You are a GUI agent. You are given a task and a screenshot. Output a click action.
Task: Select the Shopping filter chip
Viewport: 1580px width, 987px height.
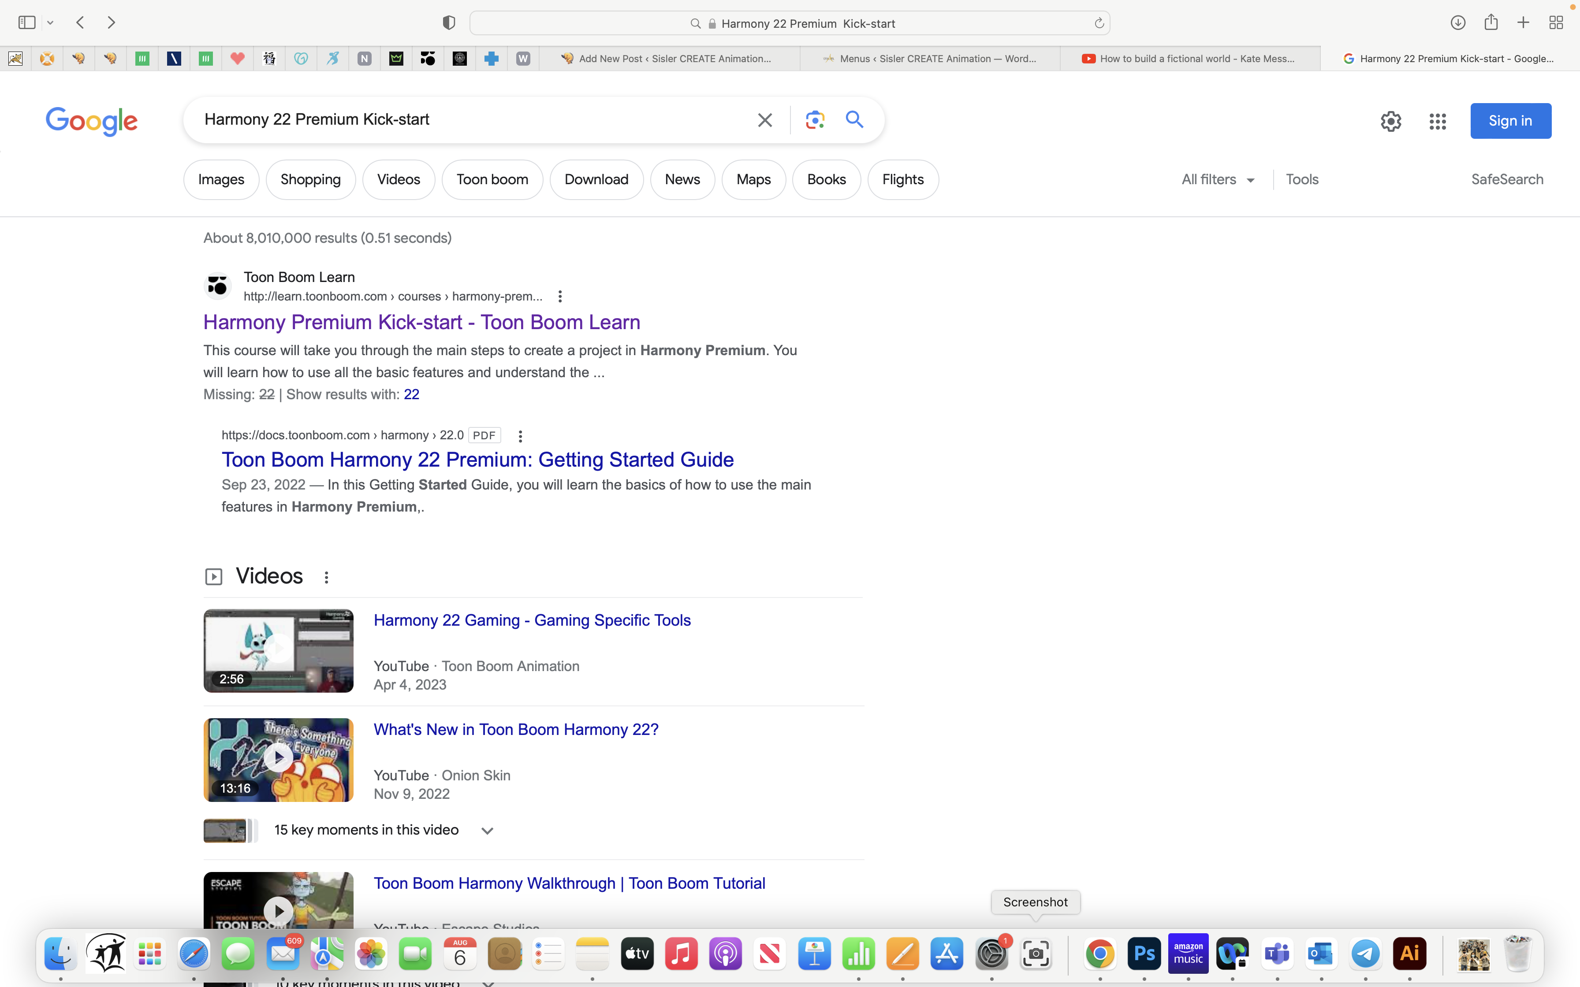point(311,179)
